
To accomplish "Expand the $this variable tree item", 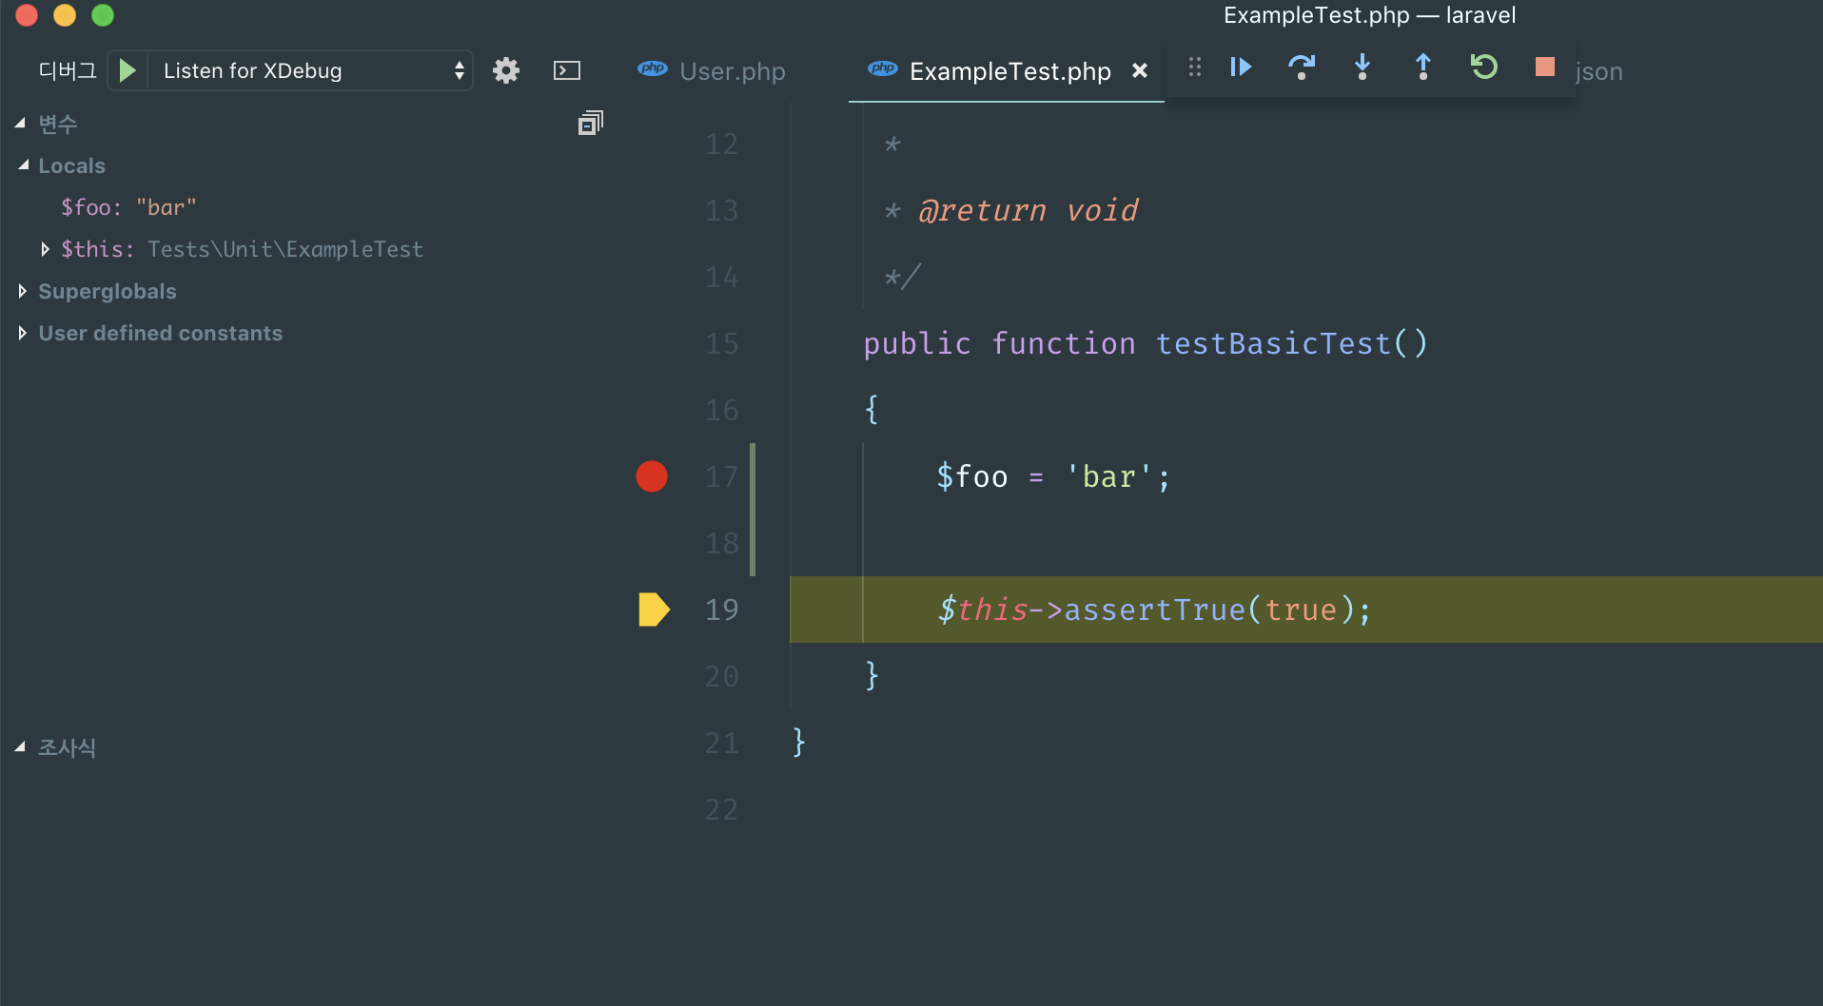I will [45, 249].
